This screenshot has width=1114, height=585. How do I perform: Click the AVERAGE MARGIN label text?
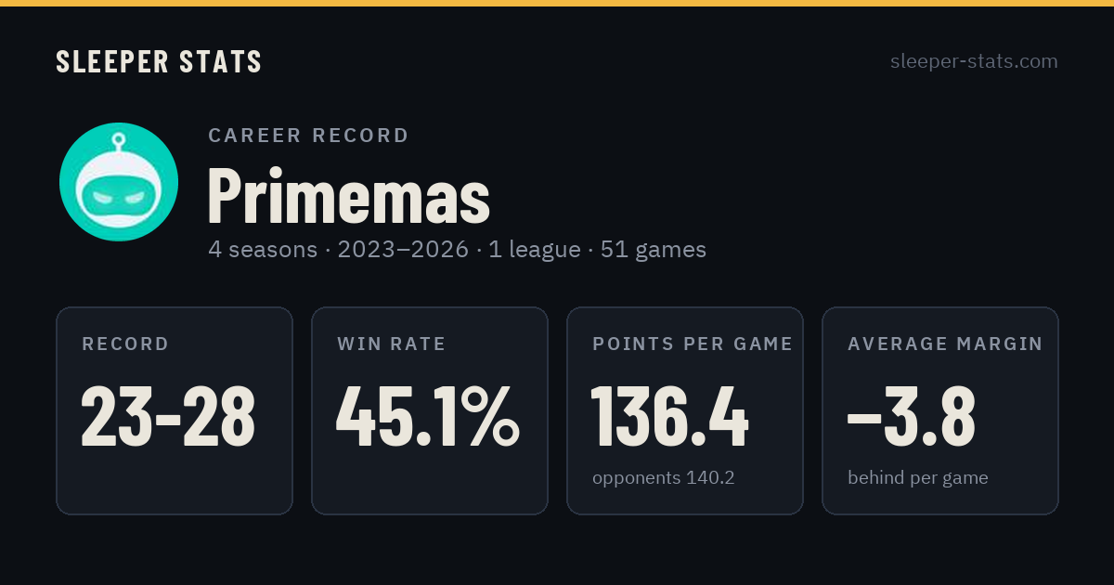pyautogui.click(x=945, y=344)
